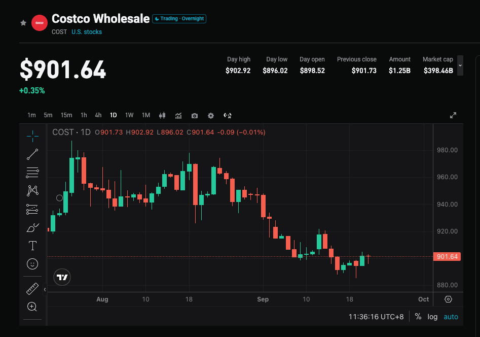Select the crosshair cursor tool

pyautogui.click(x=32, y=136)
